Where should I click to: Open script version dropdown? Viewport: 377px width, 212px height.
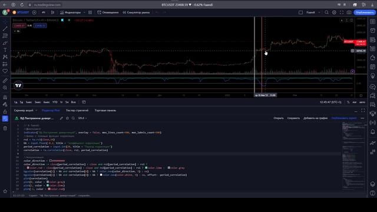click(x=82, y=118)
